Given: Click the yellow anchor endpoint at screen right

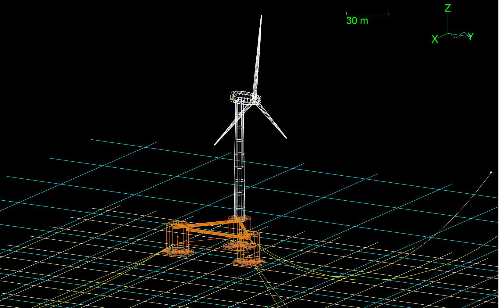Looking at the screenshot, I should coord(492,172).
